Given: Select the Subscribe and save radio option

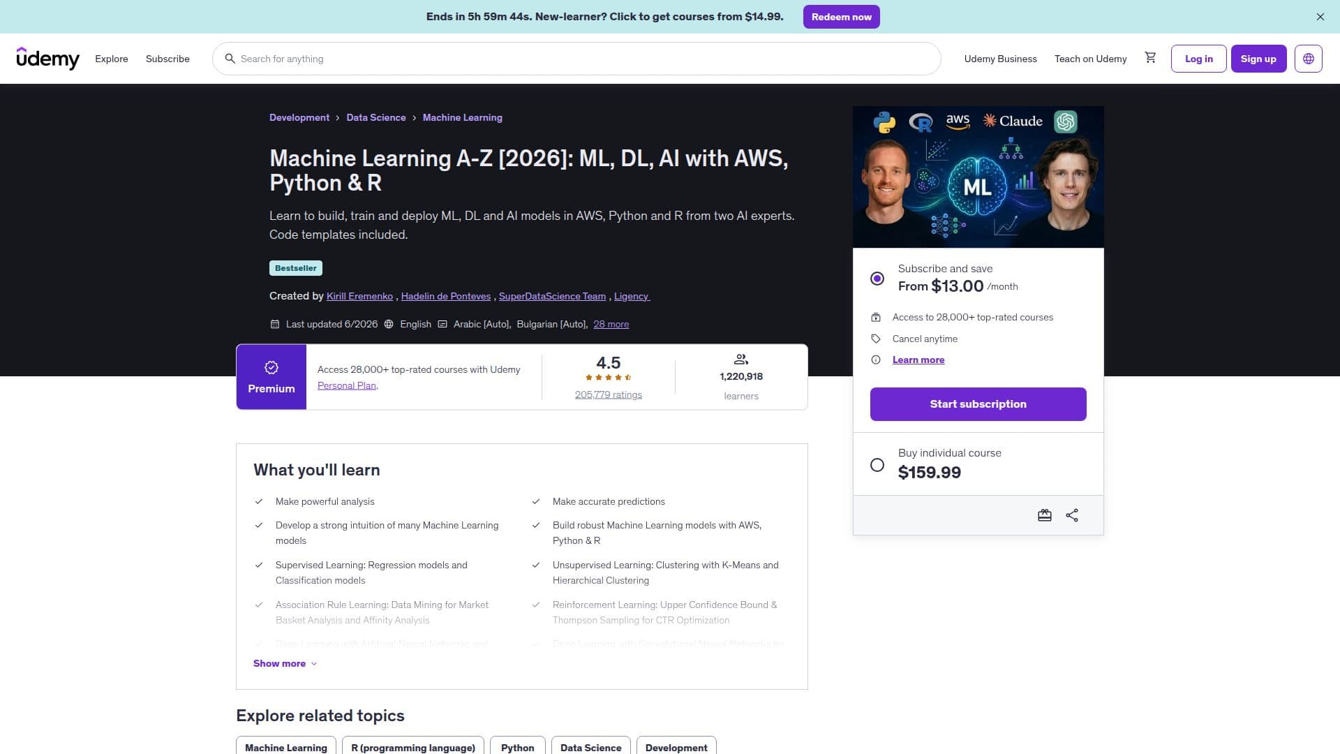Looking at the screenshot, I should (877, 279).
